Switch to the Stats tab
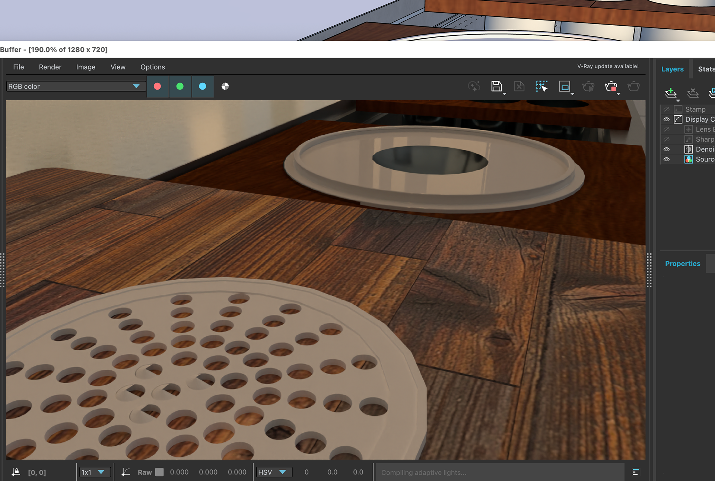Viewport: 715px width, 481px height. coord(706,69)
